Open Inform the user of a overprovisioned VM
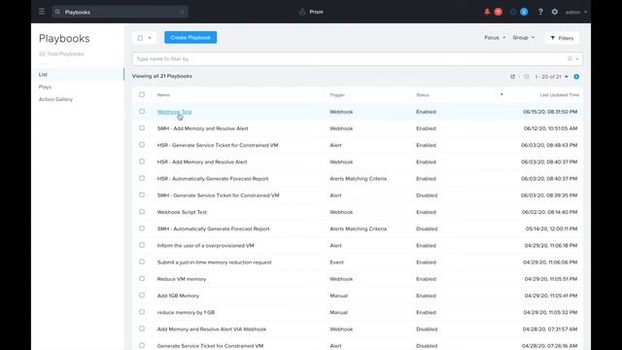Screen dimensions: 622x350 (x=205, y=246)
